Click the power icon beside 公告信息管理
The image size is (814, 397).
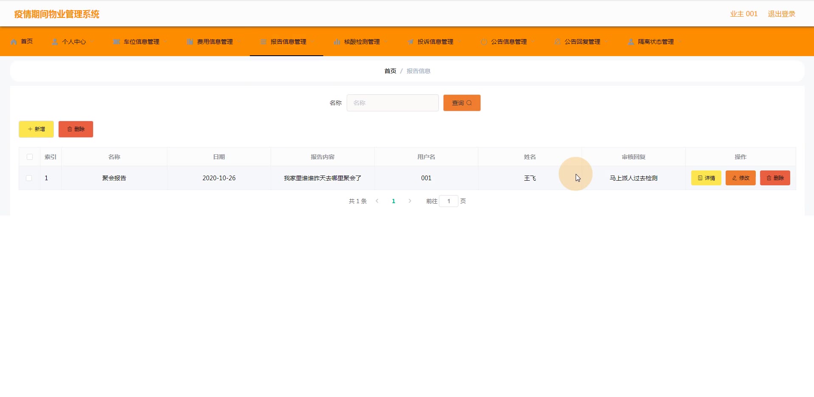484,42
